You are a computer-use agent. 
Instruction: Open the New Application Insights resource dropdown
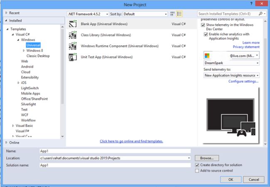tap(231, 75)
